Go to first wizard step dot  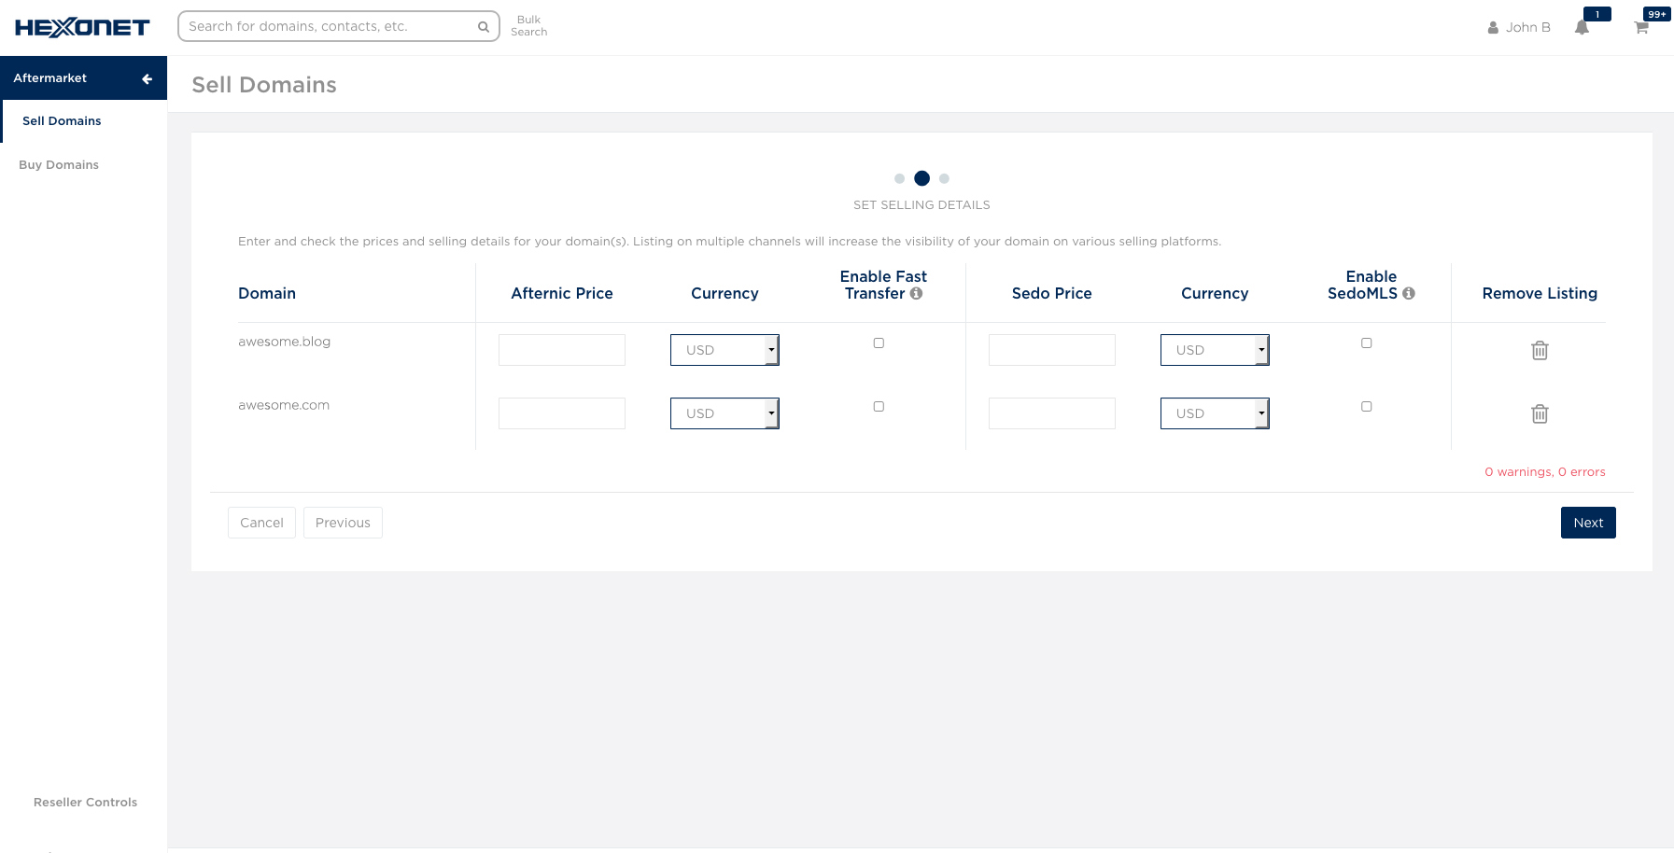pyautogui.click(x=899, y=178)
